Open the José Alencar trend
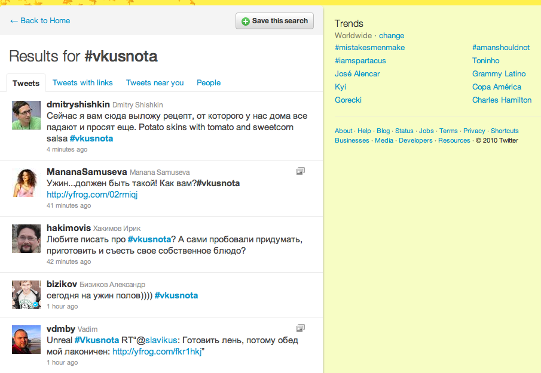 tap(357, 73)
